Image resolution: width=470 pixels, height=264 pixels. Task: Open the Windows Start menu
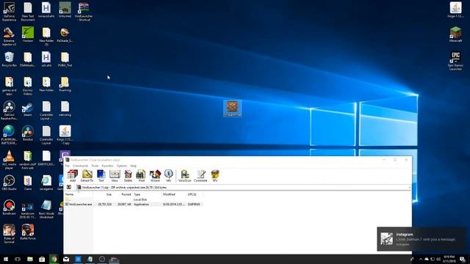(x=6, y=259)
